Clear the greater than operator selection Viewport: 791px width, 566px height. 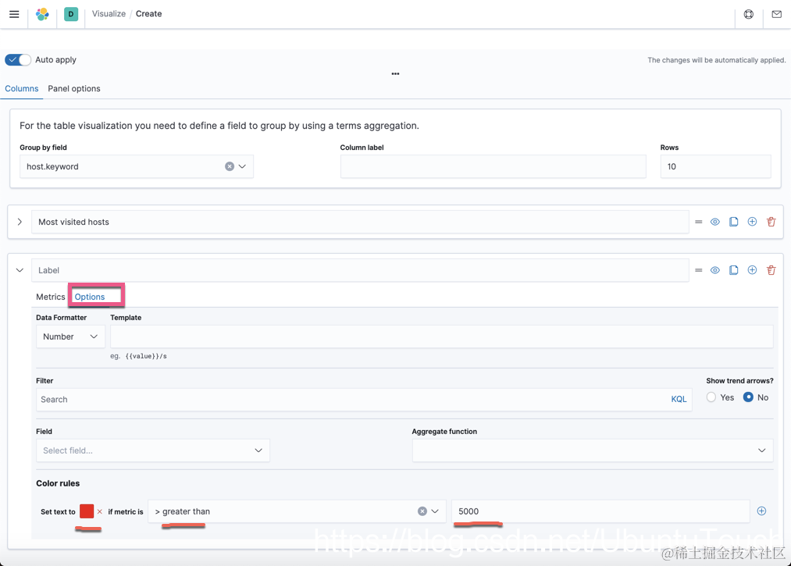pyautogui.click(x=422, y=511)
